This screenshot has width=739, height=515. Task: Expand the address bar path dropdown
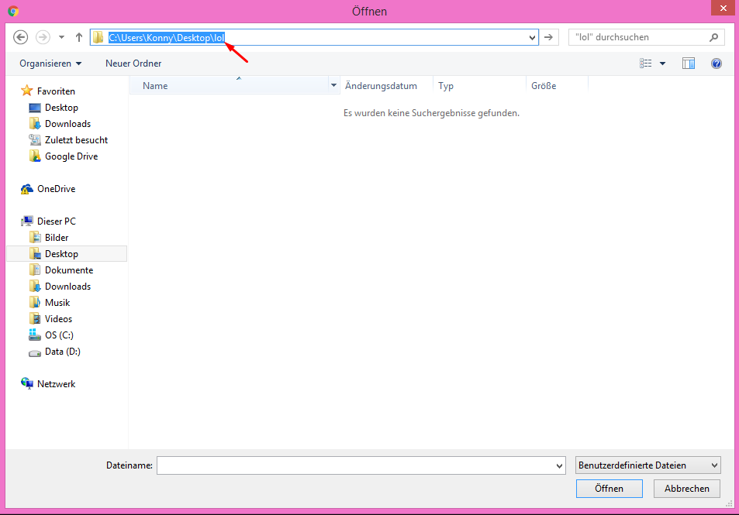point(532,38)
